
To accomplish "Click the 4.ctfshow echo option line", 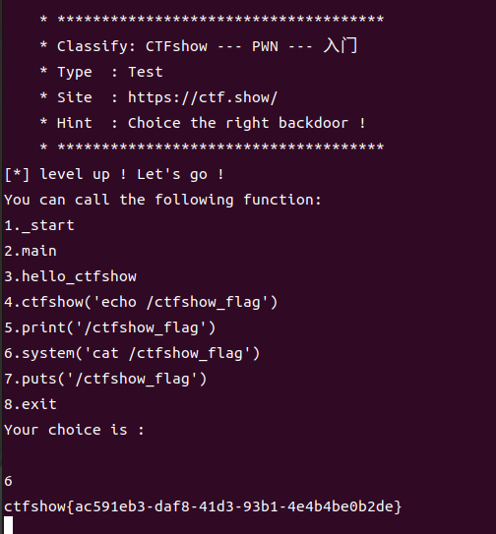I will tap(141, 302).
